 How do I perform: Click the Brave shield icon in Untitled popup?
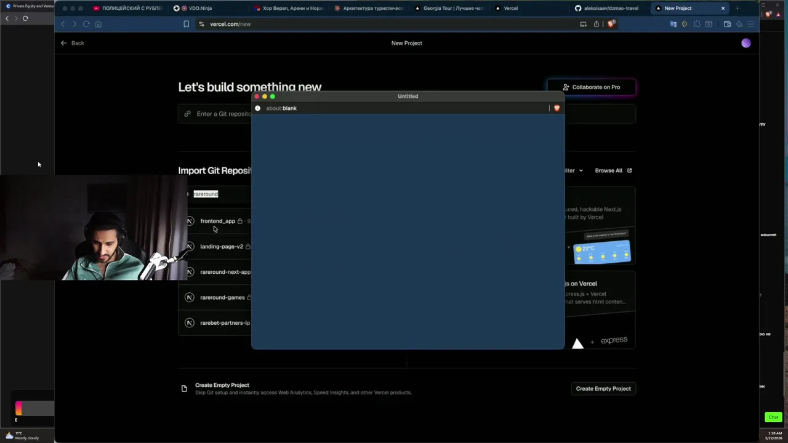point(557,108)
